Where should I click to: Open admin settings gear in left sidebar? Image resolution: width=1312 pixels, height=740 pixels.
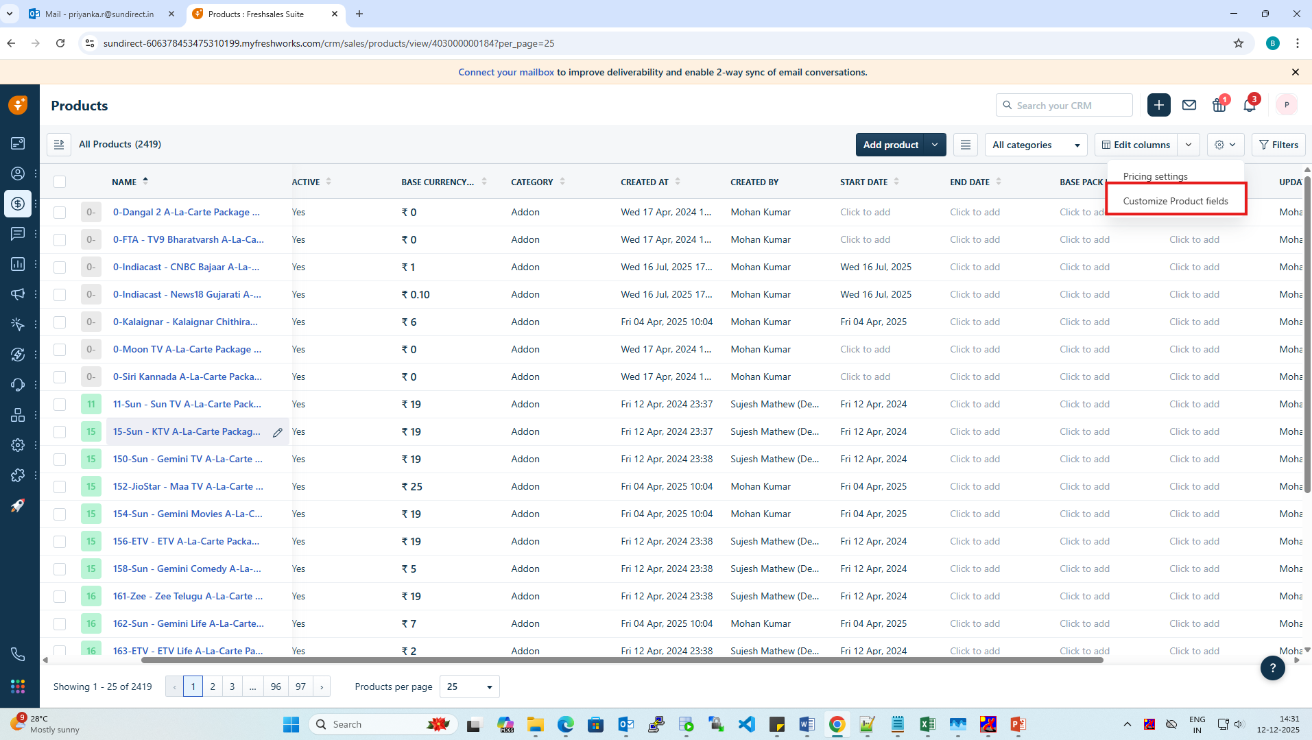pos(18,445)
